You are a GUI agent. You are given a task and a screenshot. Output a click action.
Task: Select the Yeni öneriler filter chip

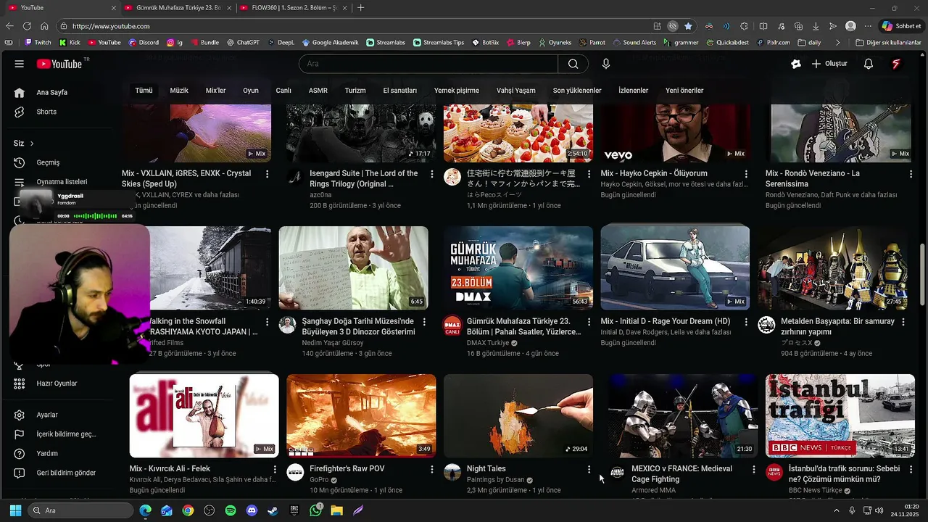(x=684, y=91)
